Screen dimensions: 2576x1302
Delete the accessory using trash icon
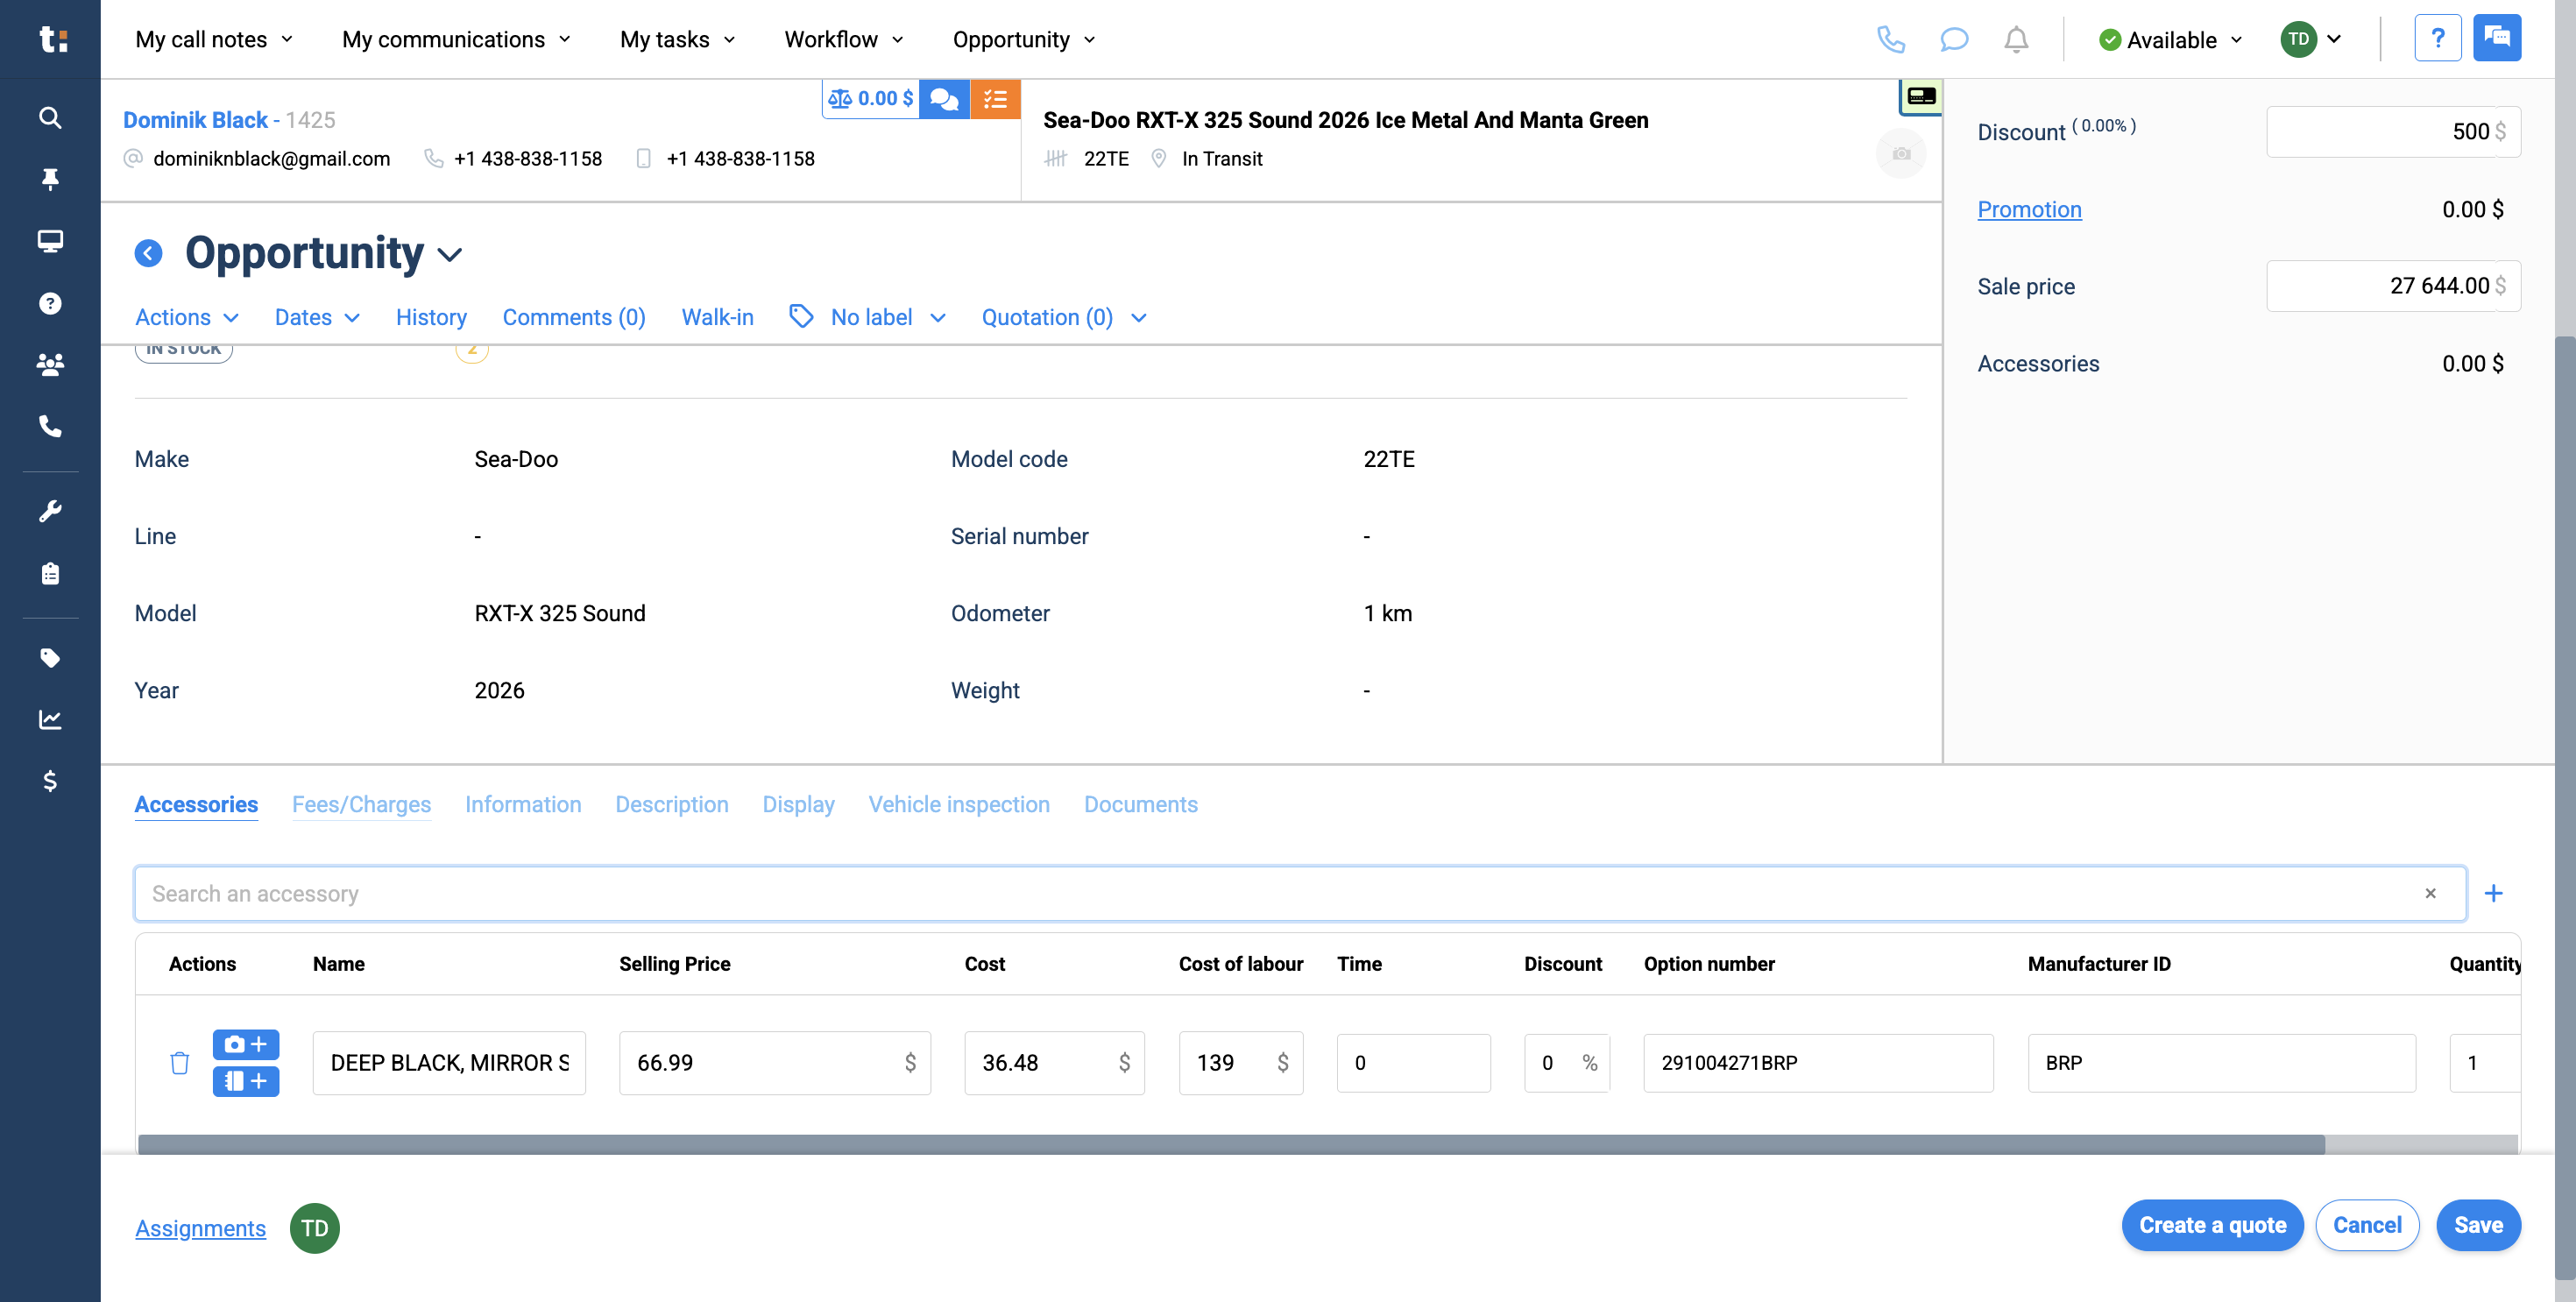[179, 1063]
